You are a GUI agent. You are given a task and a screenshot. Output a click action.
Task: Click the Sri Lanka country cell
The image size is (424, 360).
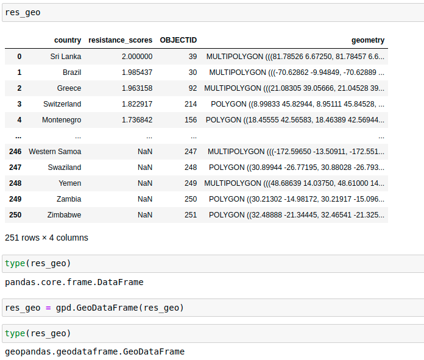66,57
